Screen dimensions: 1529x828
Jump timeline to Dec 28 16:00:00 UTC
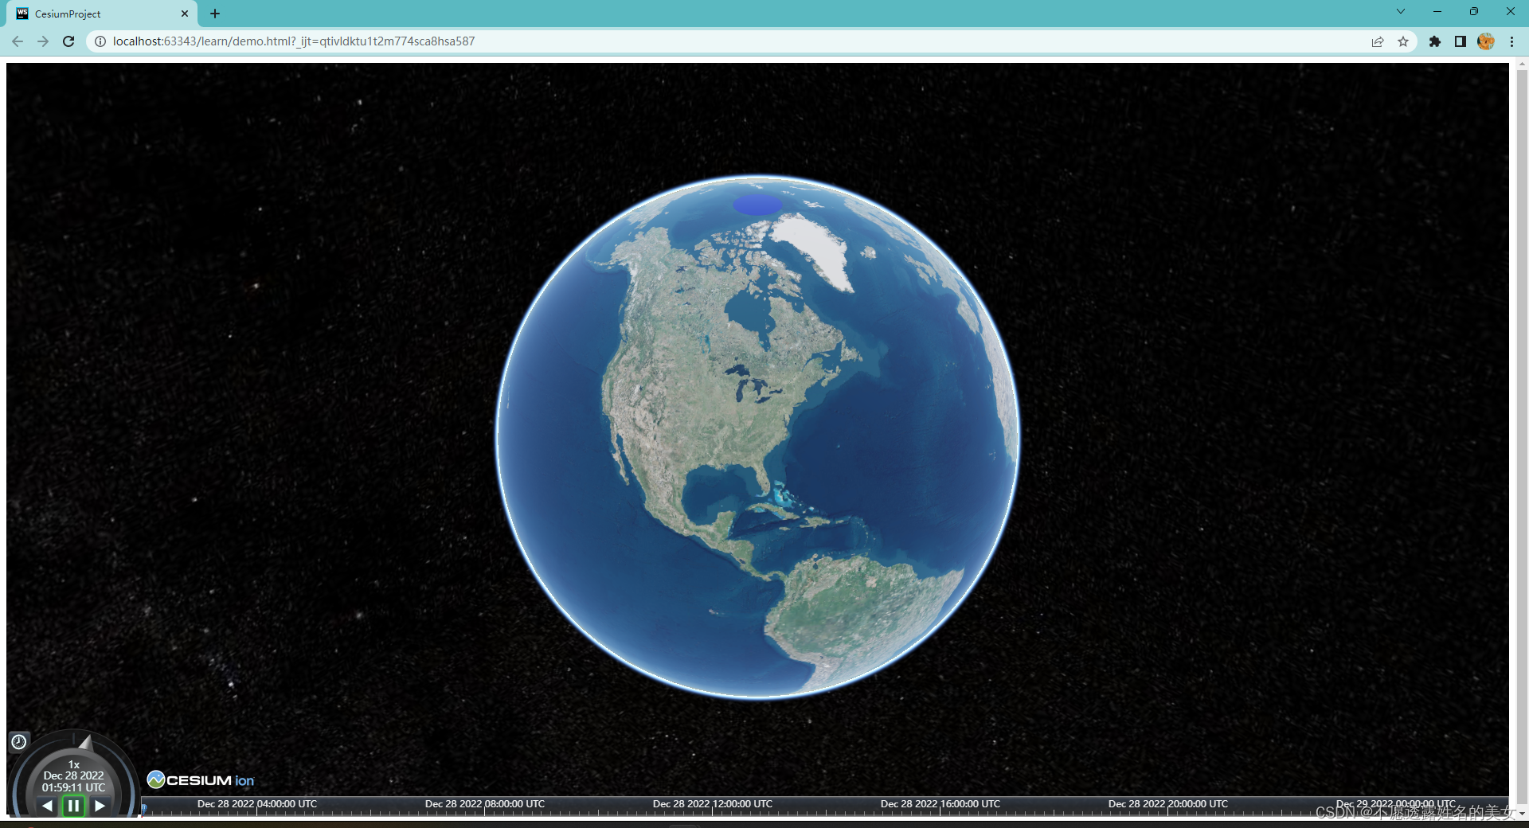(940, 804)
